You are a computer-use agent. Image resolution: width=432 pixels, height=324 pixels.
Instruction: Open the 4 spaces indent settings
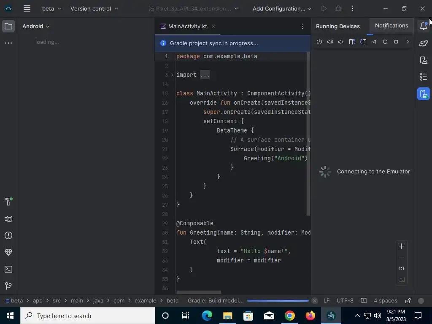[386, 300]
